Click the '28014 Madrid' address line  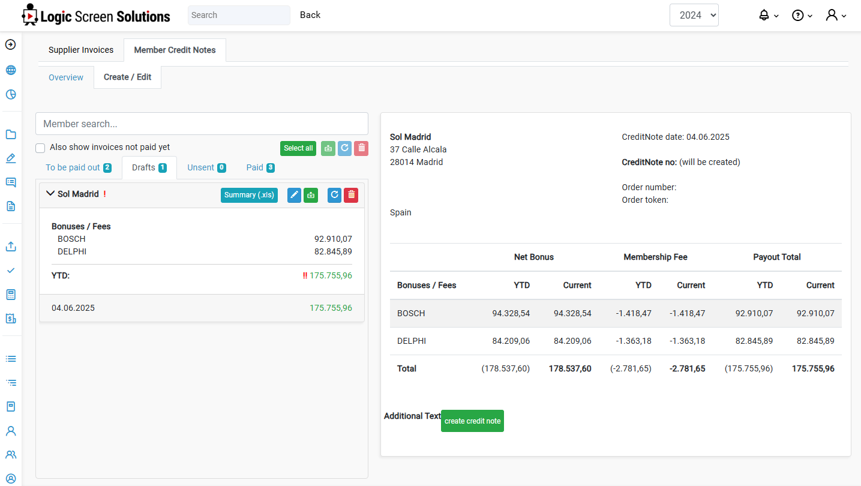416,162
